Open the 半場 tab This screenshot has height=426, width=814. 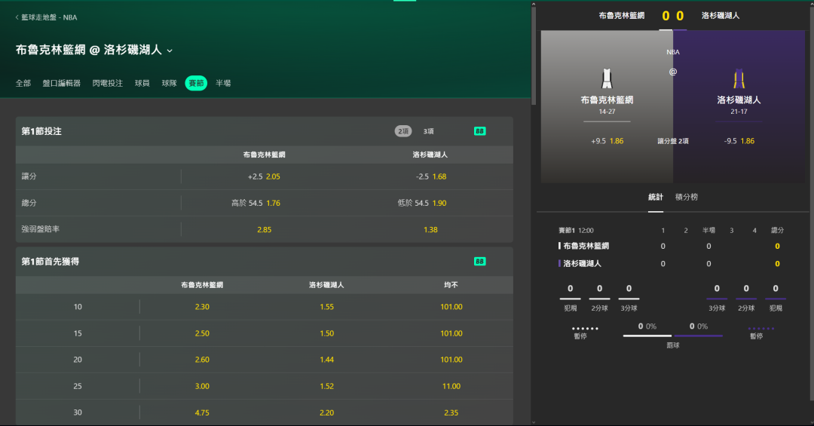[223, 83]
